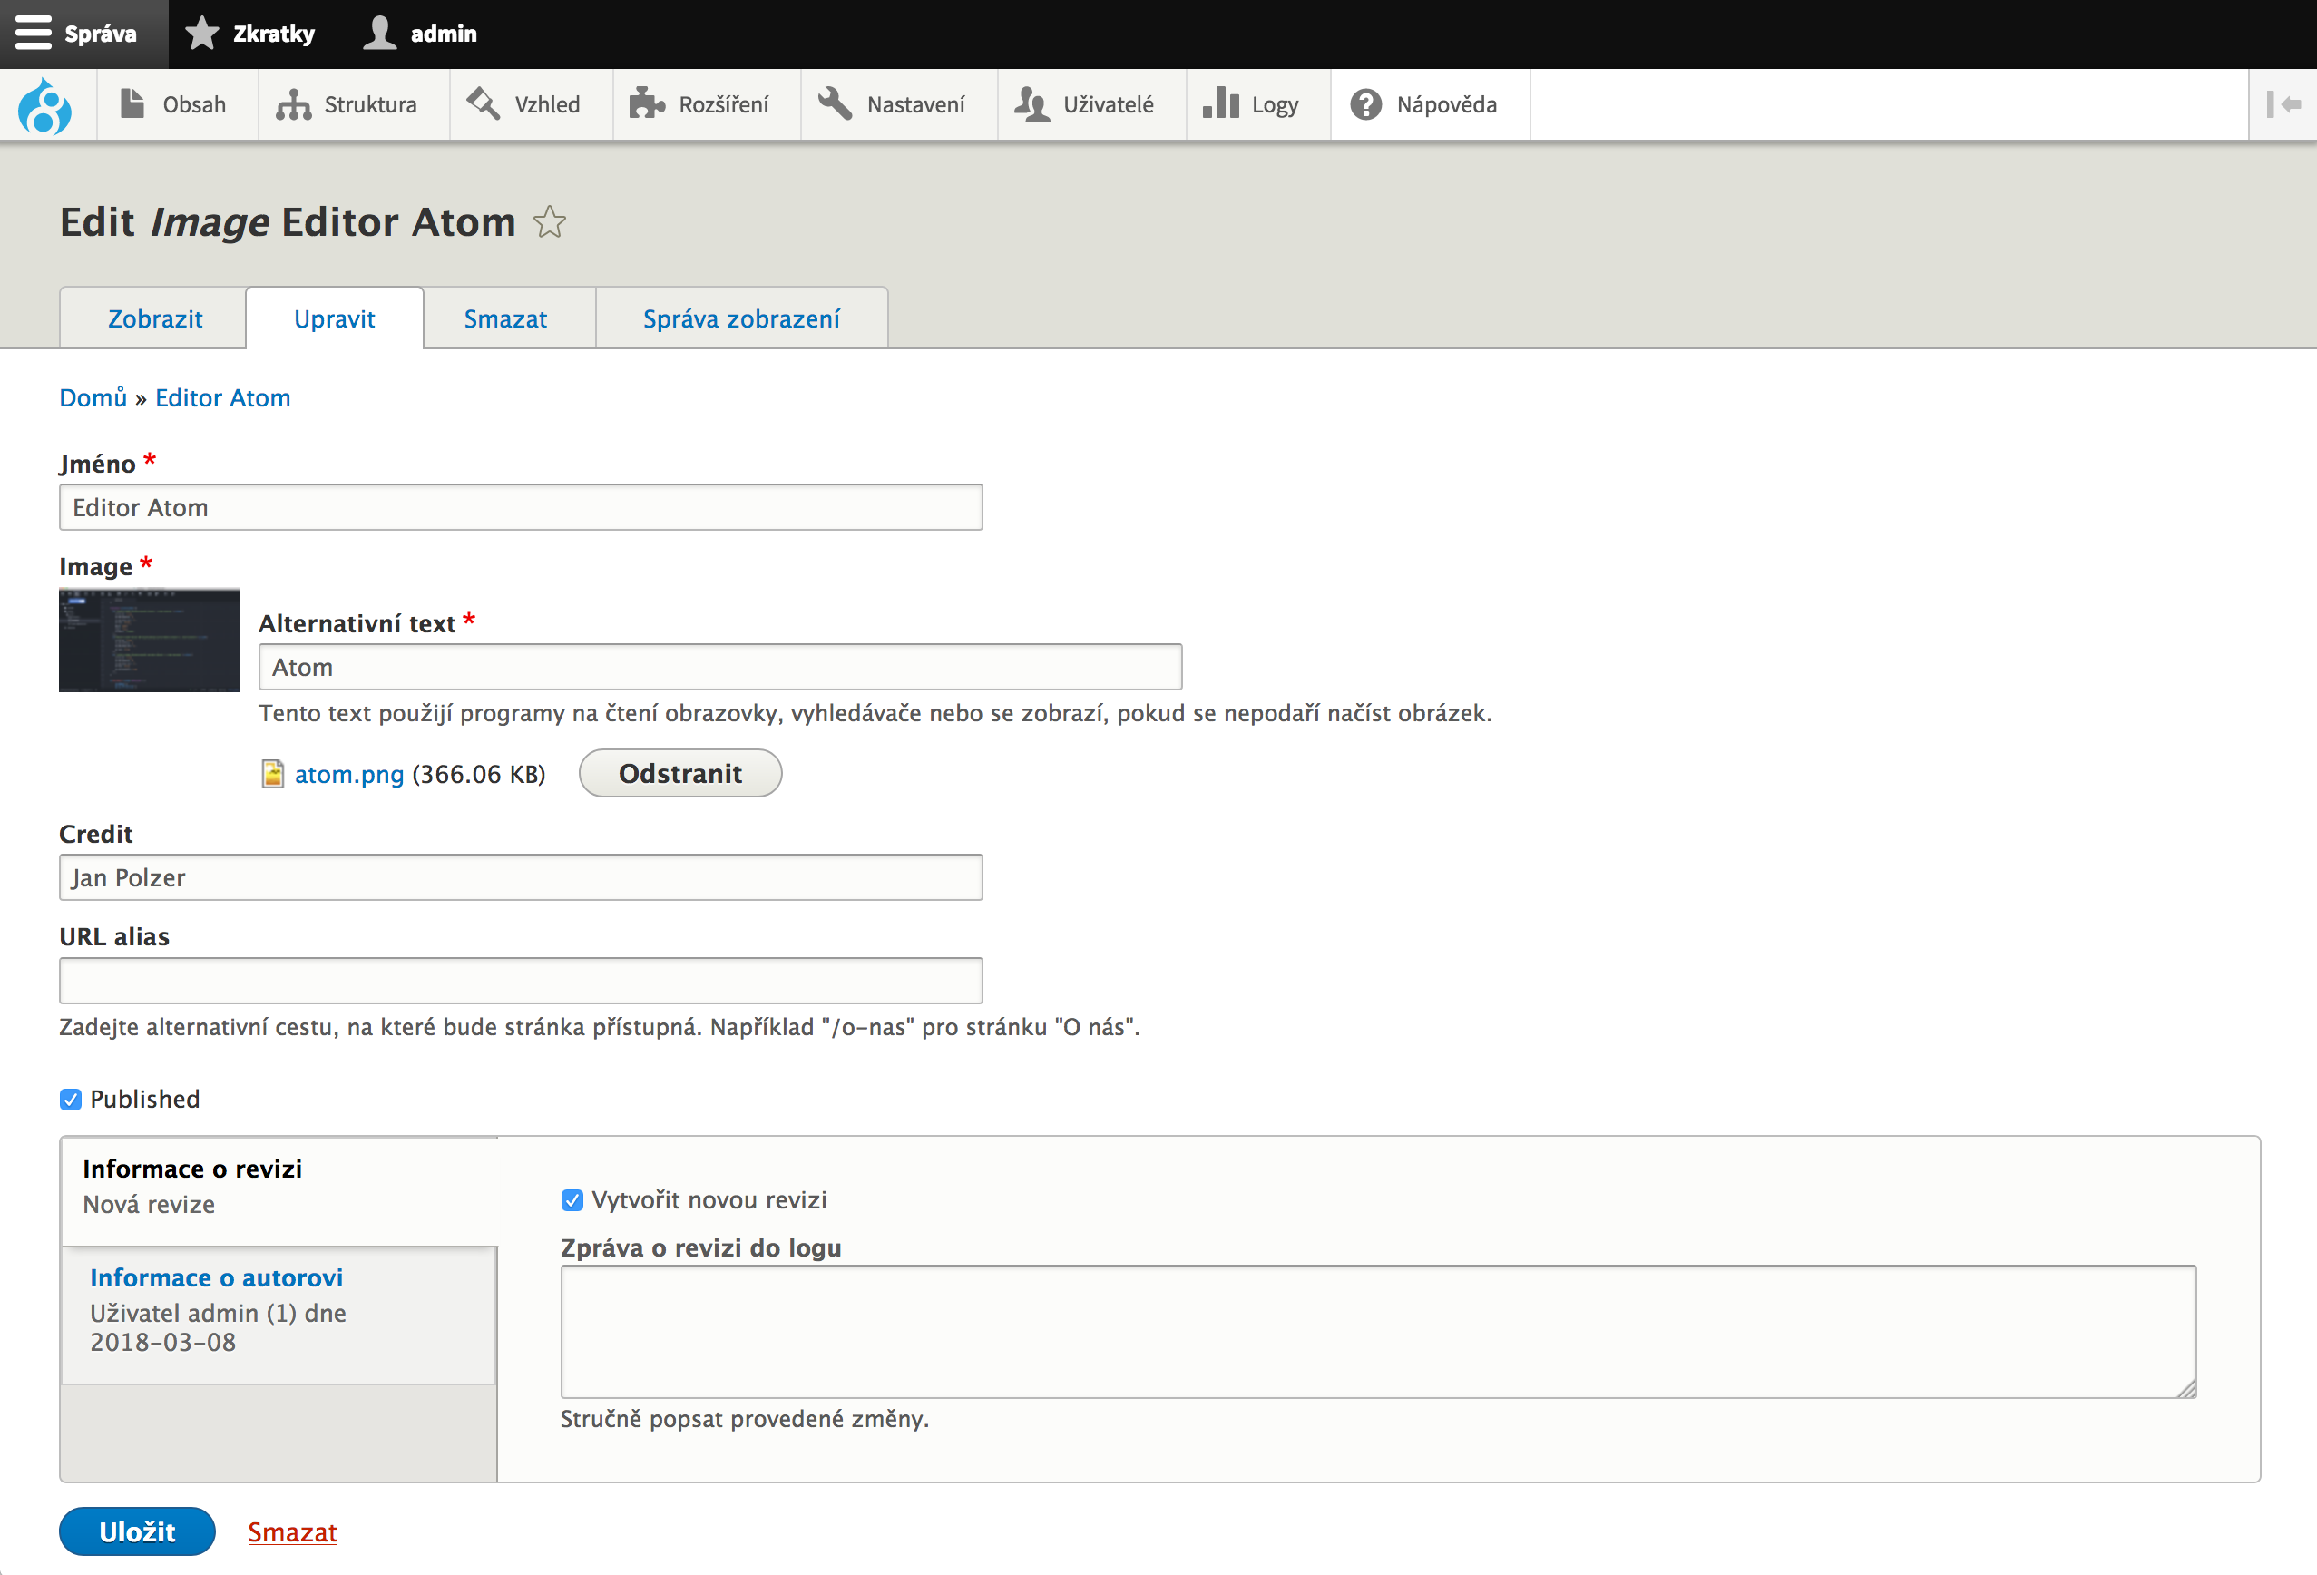Viewport: 2317px width, 1575px height.
Task: Click the Správa toolbar label
Action: tap(101, 34)
